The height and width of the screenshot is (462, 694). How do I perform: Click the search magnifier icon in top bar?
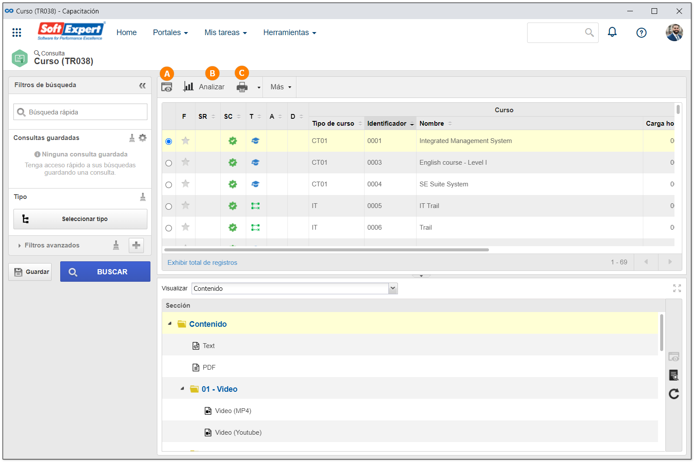(589, 33)
